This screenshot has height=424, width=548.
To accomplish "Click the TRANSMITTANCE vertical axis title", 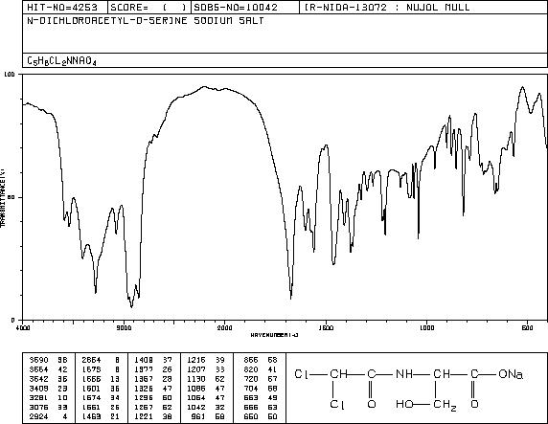I will point(3,198).
